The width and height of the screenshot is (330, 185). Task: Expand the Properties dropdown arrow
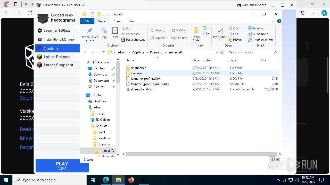(220, 40)
